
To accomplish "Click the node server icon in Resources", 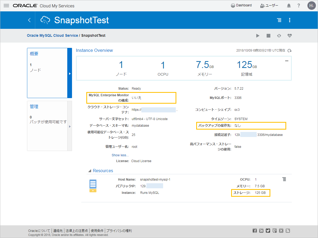I will tap(93, 186).
